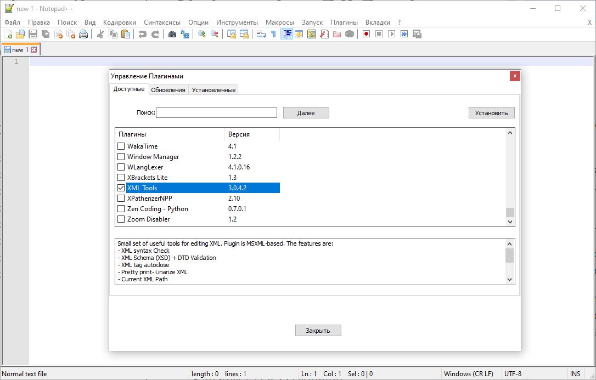Enable the Zoom Disabler plugin checkbox
596x380 pixels.
(x=121, y=219)
